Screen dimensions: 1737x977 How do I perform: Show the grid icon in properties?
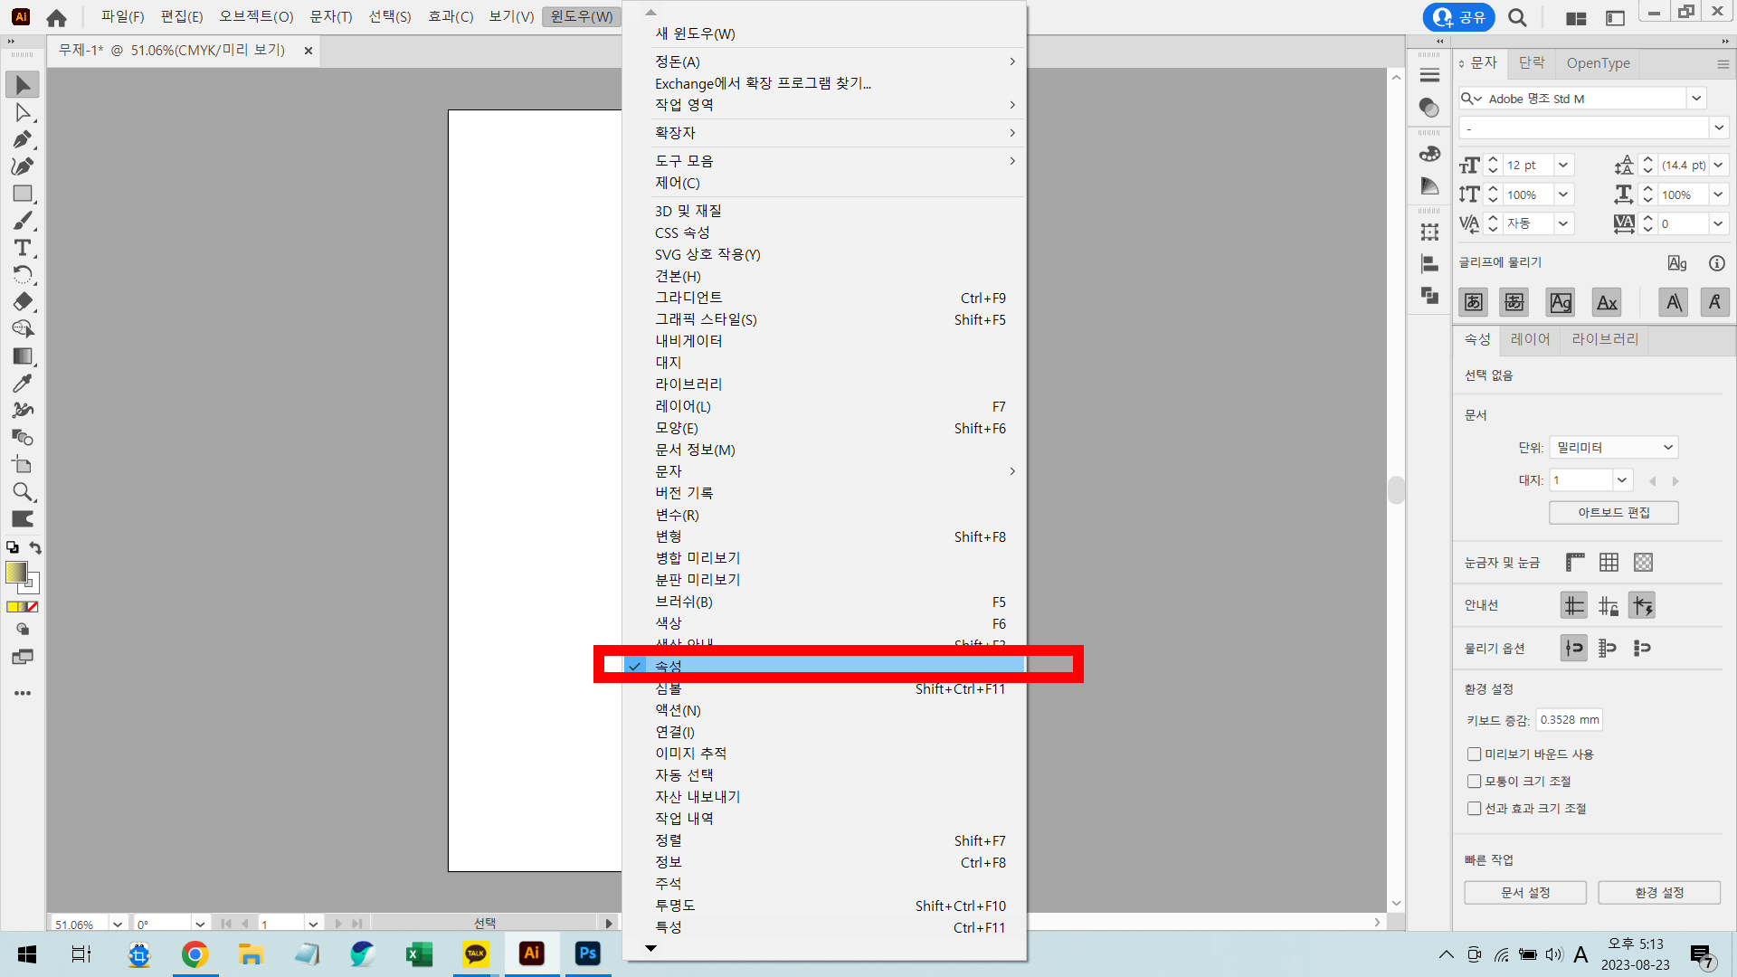pyautogui.click(x=1609, y=563)
